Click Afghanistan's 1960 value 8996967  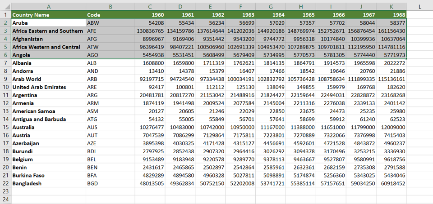click(150, 39)
